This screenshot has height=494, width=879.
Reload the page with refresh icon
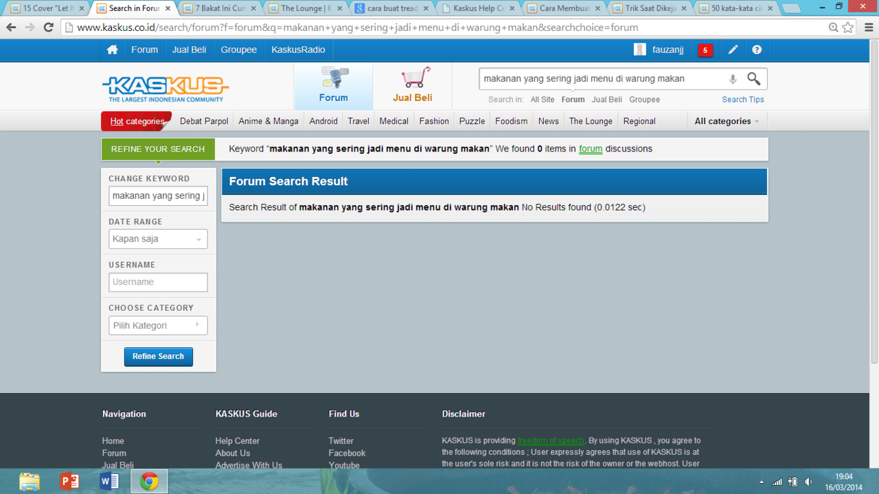(x=48, y=27)
